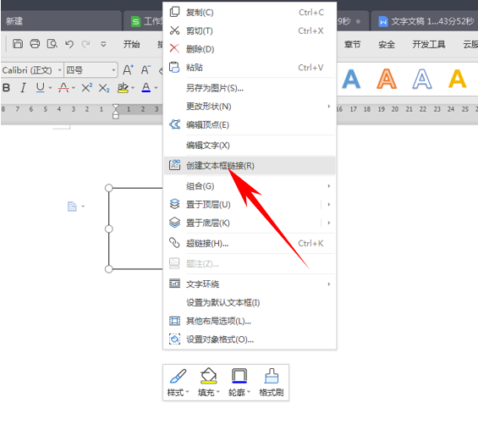Open Print Preview icon
Image resolution: width=478 pixels, height=430 pixels.
pos(52,44)
